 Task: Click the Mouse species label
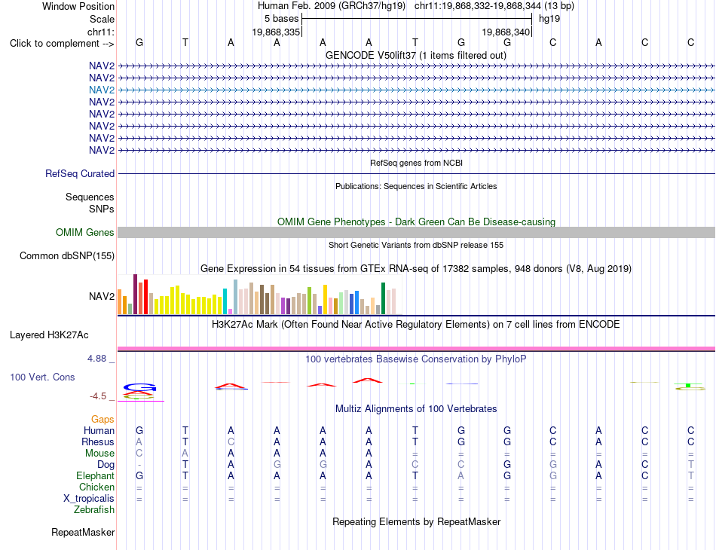click(x=99, y=454)
